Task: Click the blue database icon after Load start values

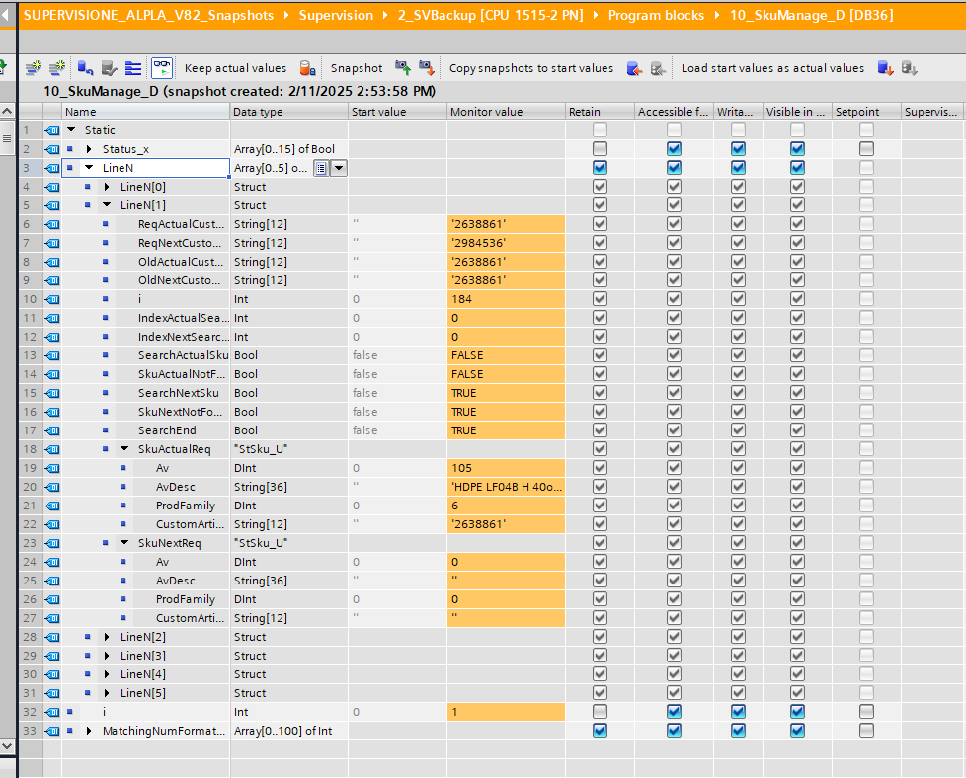Action: point(885,68)
